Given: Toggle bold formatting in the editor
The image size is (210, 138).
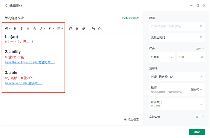Looking at the screenshot, I should [15, 29].
